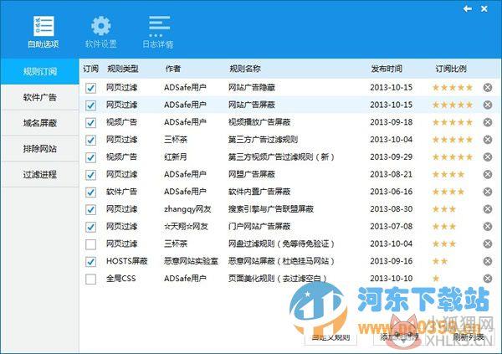Switch to 软件广告 sidebar tab

[x=39, y=97]
